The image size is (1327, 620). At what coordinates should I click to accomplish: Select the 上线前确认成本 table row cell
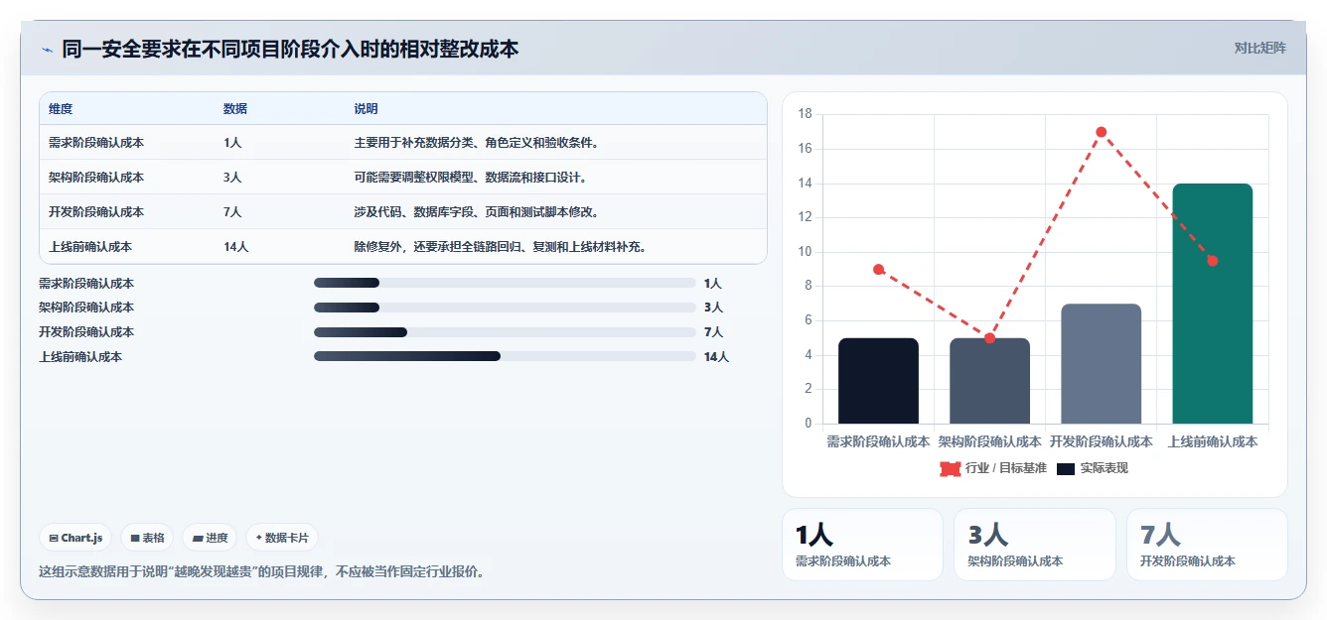[90, 247]
